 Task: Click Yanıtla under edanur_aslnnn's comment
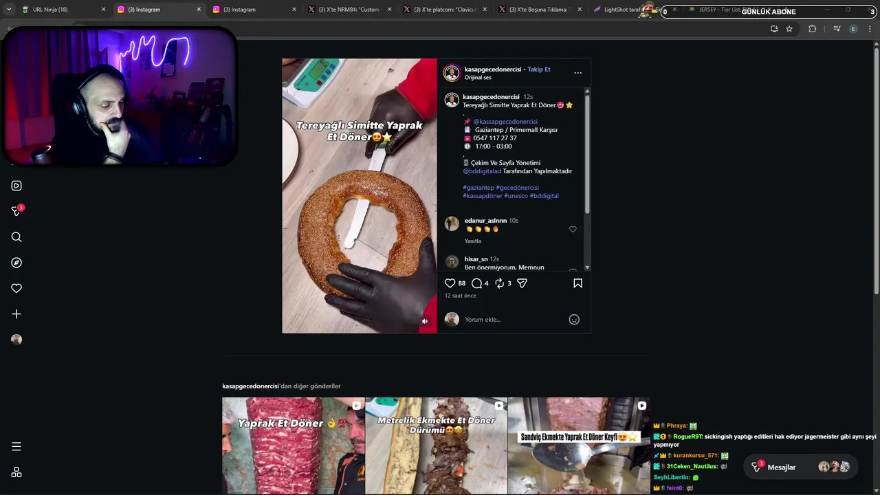[473, 241]
